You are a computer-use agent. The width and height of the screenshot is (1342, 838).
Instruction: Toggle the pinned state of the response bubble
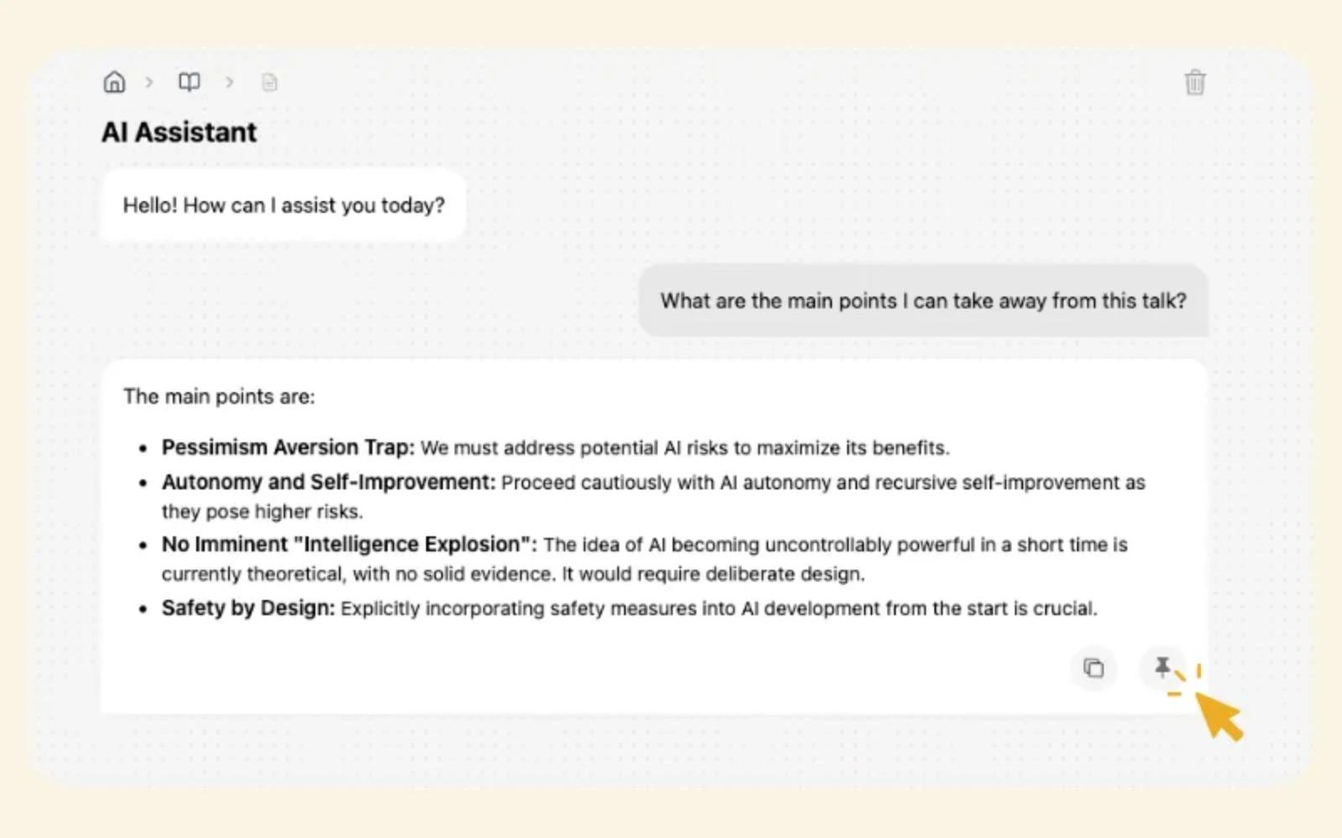click(1163, 668)
